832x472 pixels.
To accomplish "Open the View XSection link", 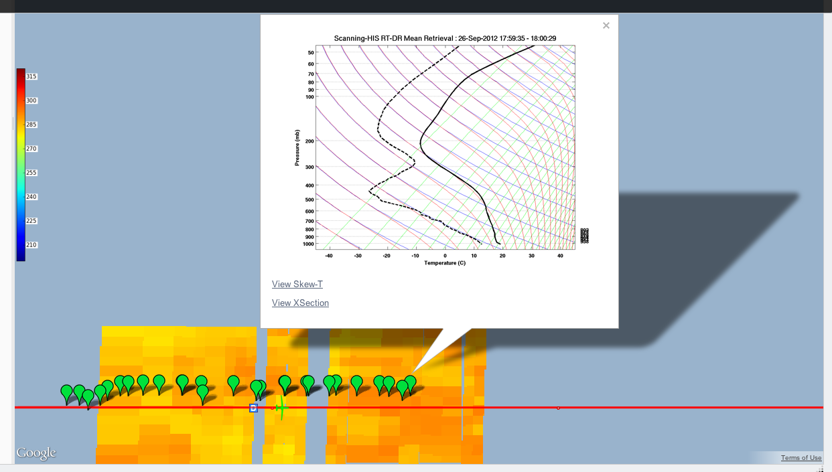I will click(x=300, y=303).
